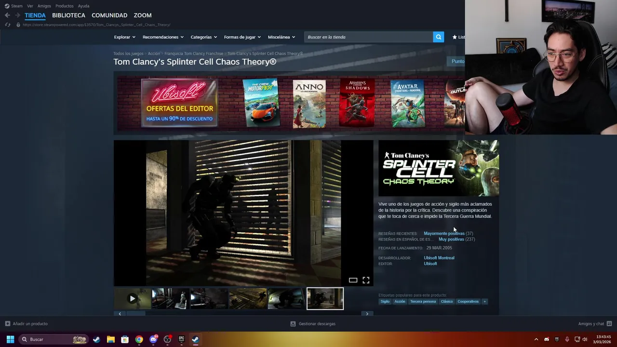Screen dimensions: 617x347
Task: Click the Steam logo icon in the title bar
Action: coord(7,6)
